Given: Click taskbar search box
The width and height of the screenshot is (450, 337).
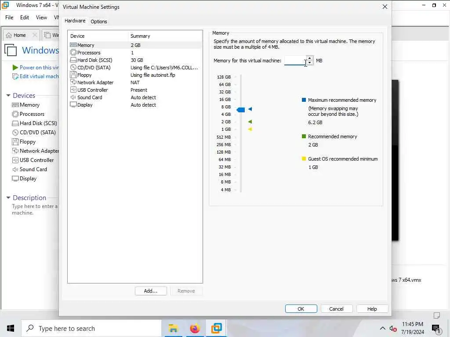Looking at the screenshot, I should pyautogui.click(x=91, y=328).
